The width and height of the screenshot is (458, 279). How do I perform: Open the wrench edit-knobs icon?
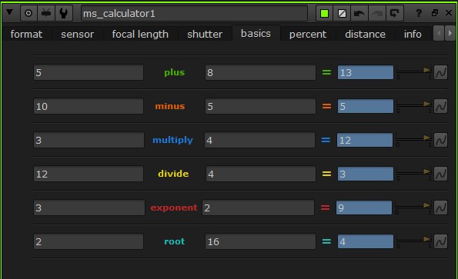63,13
